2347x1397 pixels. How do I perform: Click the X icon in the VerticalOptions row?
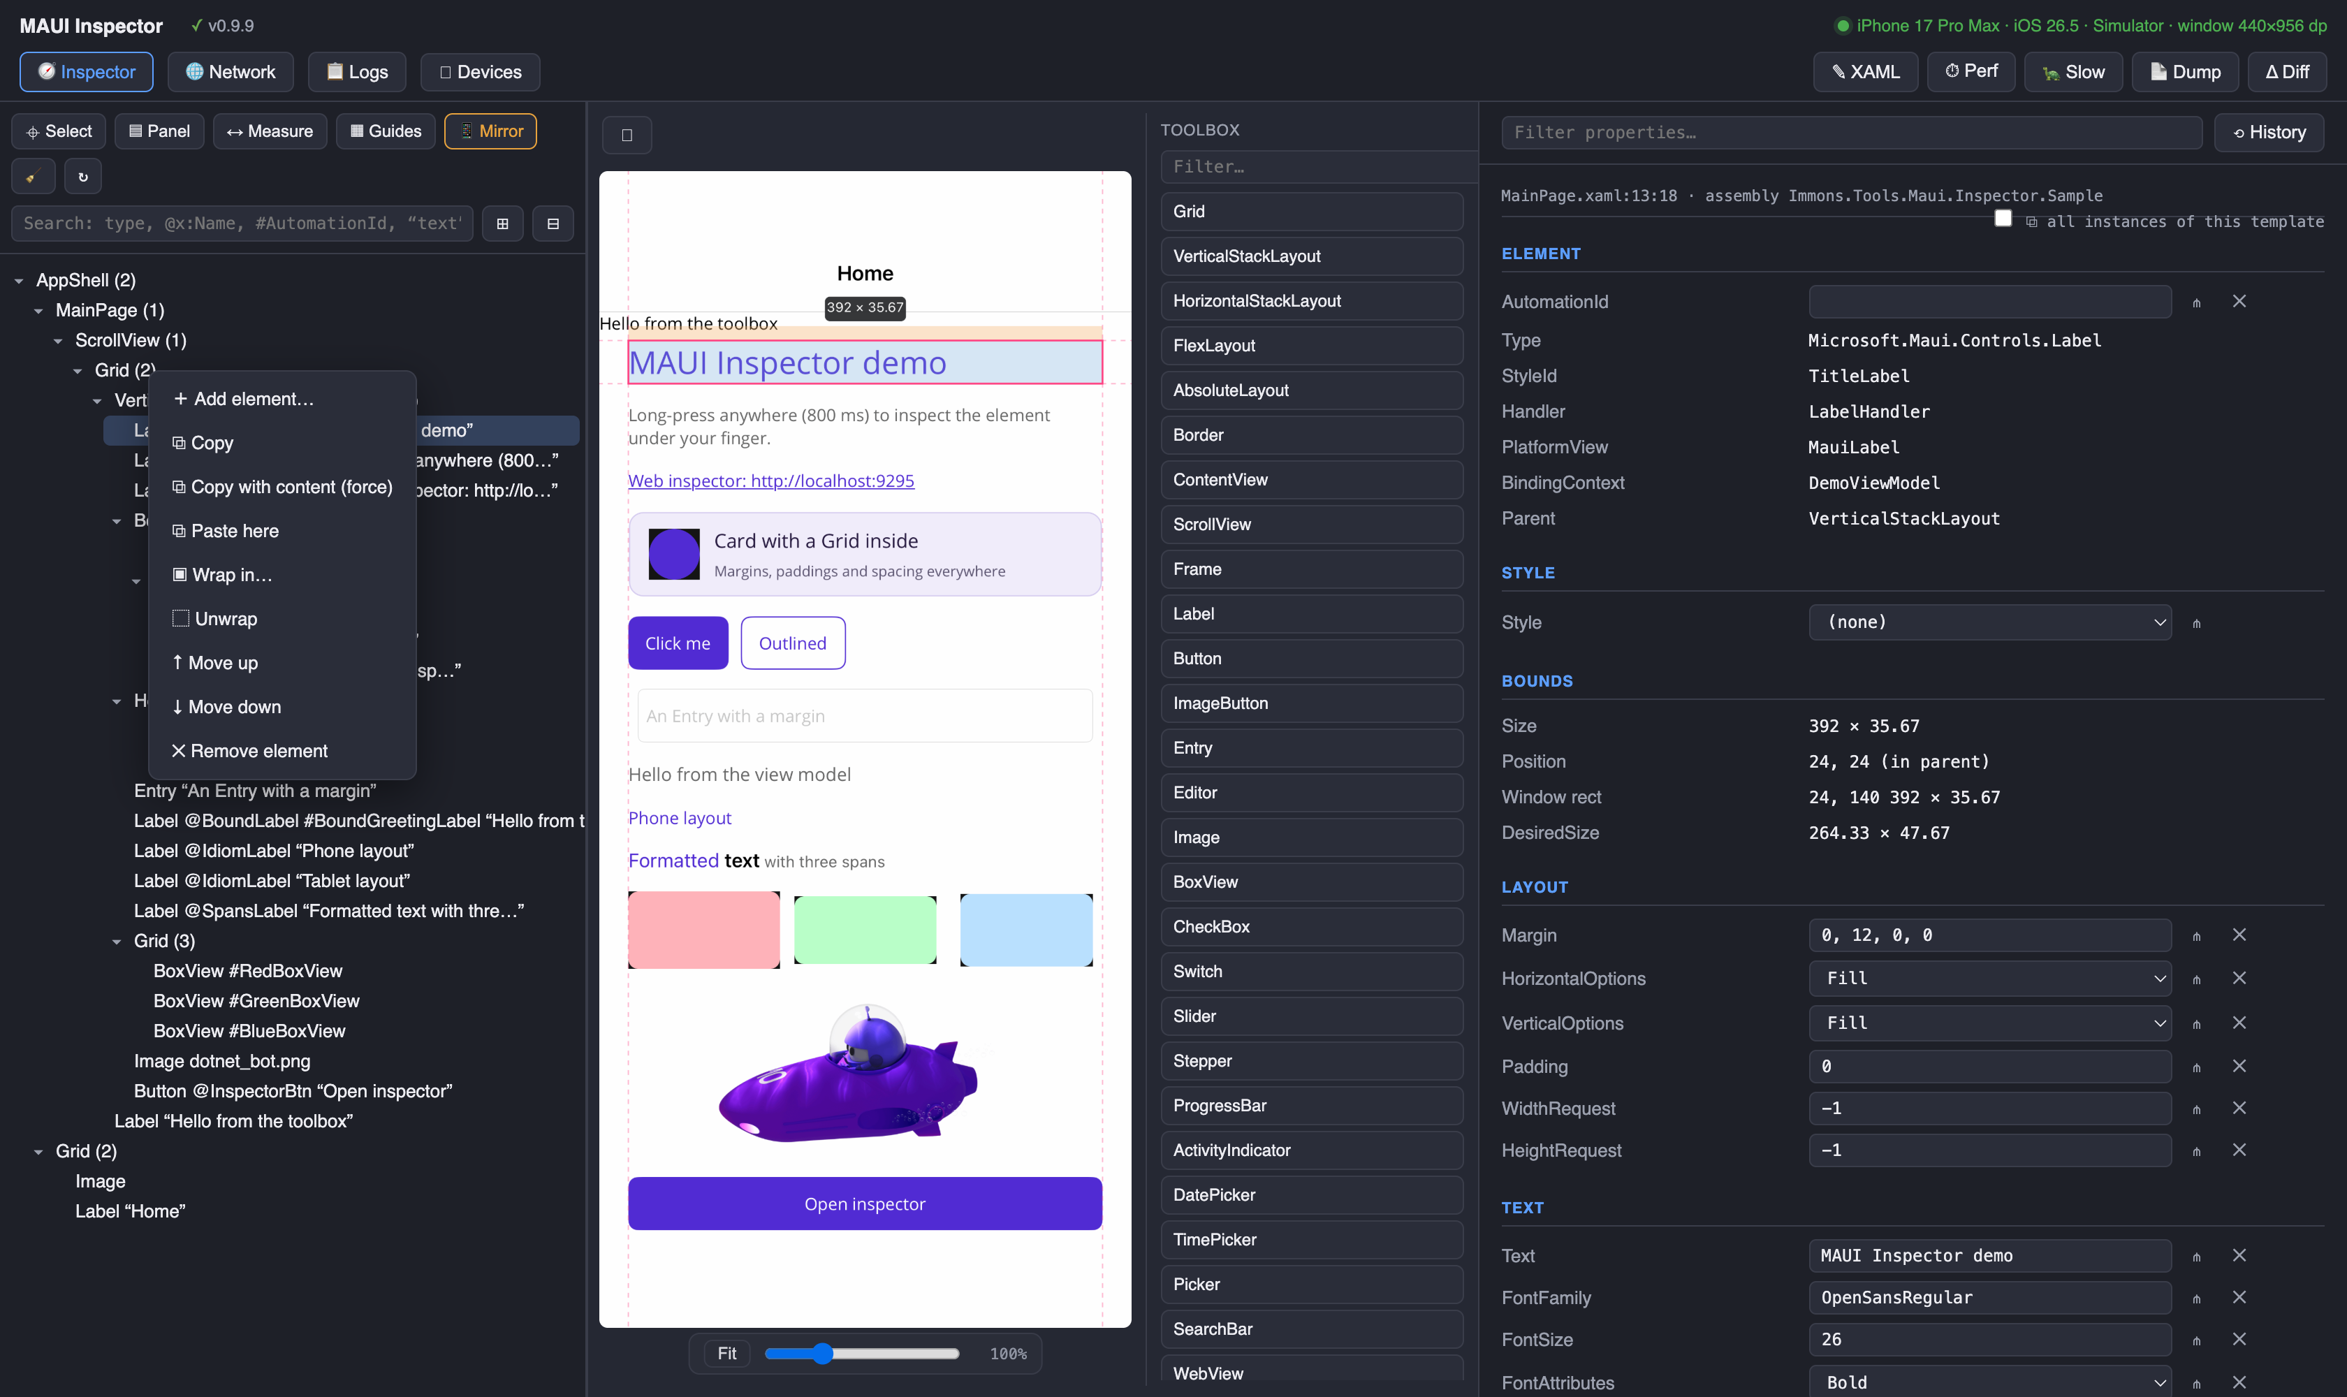click(2239, 1023)
